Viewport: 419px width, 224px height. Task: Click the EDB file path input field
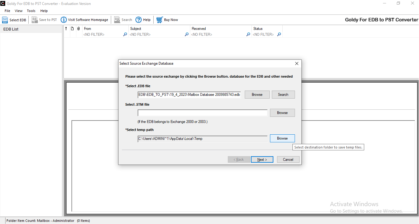[x=189, y=95]
